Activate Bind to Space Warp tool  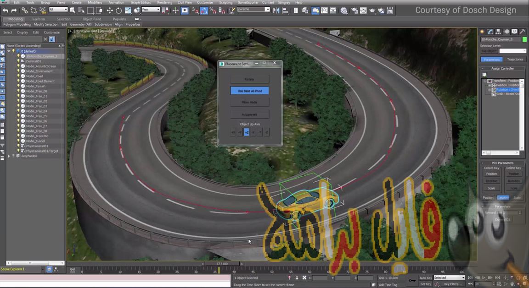(43, 11)
